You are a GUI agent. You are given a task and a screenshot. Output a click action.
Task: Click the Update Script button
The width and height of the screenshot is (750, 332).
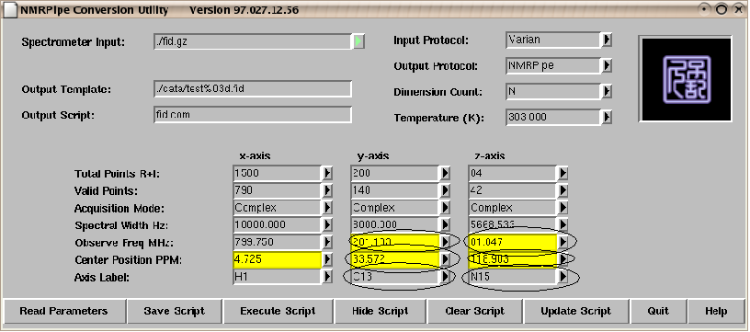point(576,311)
